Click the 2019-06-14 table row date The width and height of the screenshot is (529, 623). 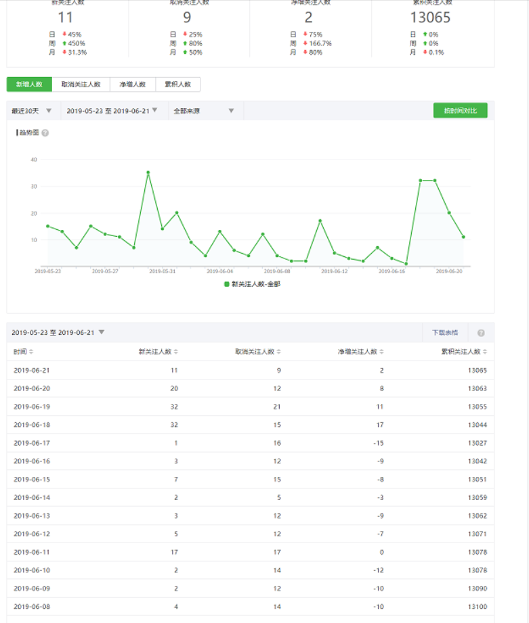click(x=32, y=497)
